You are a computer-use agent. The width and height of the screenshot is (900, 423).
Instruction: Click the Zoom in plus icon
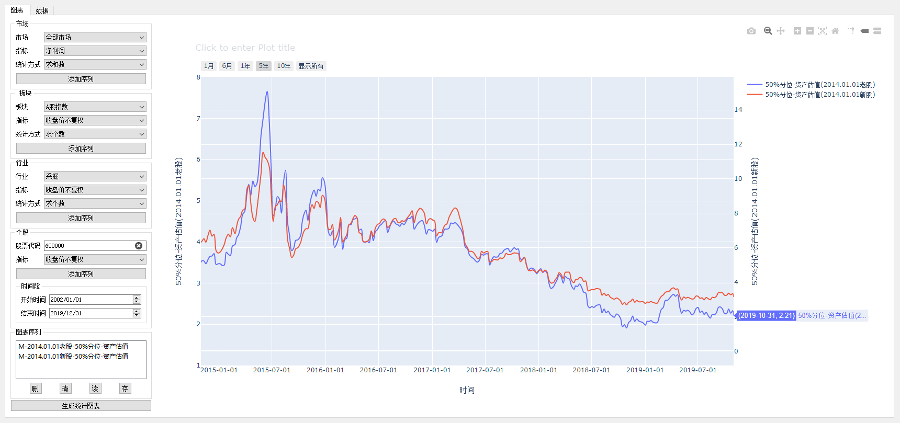[797, 31]
